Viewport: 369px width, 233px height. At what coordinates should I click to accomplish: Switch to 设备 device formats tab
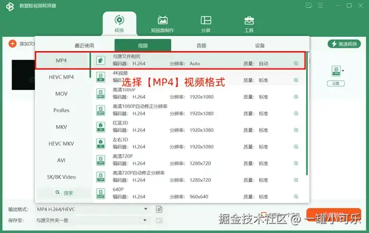click(260, 45)
